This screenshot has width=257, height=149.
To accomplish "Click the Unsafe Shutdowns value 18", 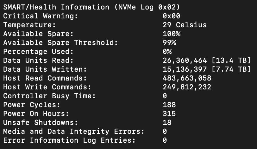I will pos(167,122).
